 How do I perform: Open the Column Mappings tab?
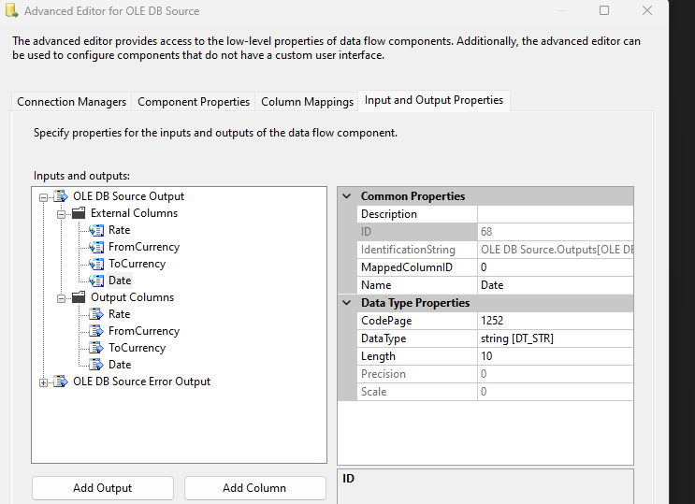[x=307, y=101]
